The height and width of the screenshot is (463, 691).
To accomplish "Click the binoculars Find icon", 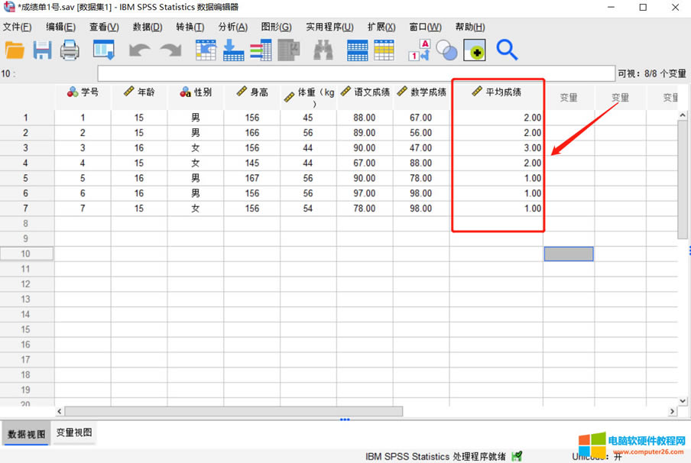I will [323, 50].
